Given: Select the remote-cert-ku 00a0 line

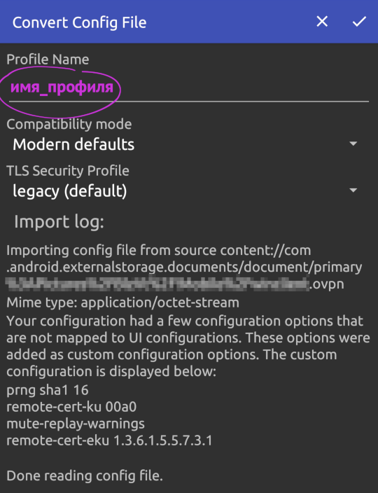Looking at the screenshot, I should (71, 407).
